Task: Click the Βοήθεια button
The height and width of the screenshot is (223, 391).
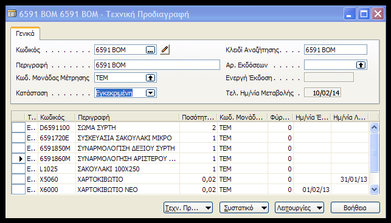Action: pyautogui.click(x=355, y=208)
